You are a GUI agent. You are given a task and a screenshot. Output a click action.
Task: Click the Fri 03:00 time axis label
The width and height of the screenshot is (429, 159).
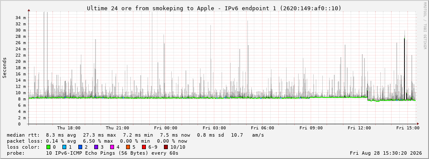coord(214,128)
